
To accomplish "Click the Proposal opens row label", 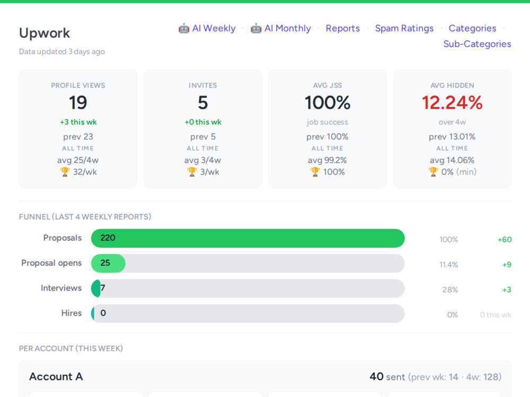I will click(x=51, y=263).
